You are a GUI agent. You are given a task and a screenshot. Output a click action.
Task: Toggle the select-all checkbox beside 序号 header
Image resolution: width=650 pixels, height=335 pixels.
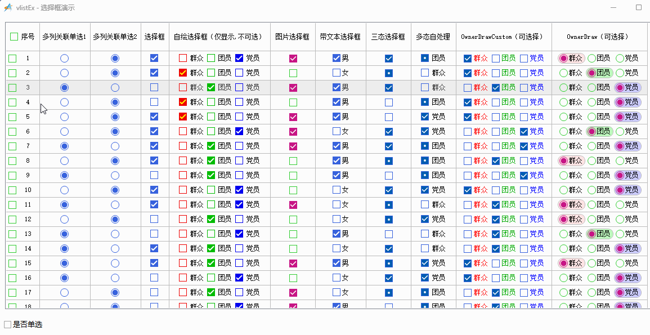coord(14,37)
